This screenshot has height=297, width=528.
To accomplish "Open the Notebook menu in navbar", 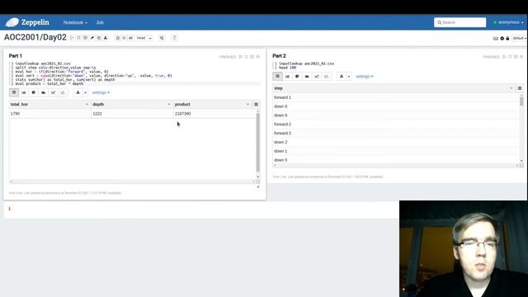I will pos(75,22).
